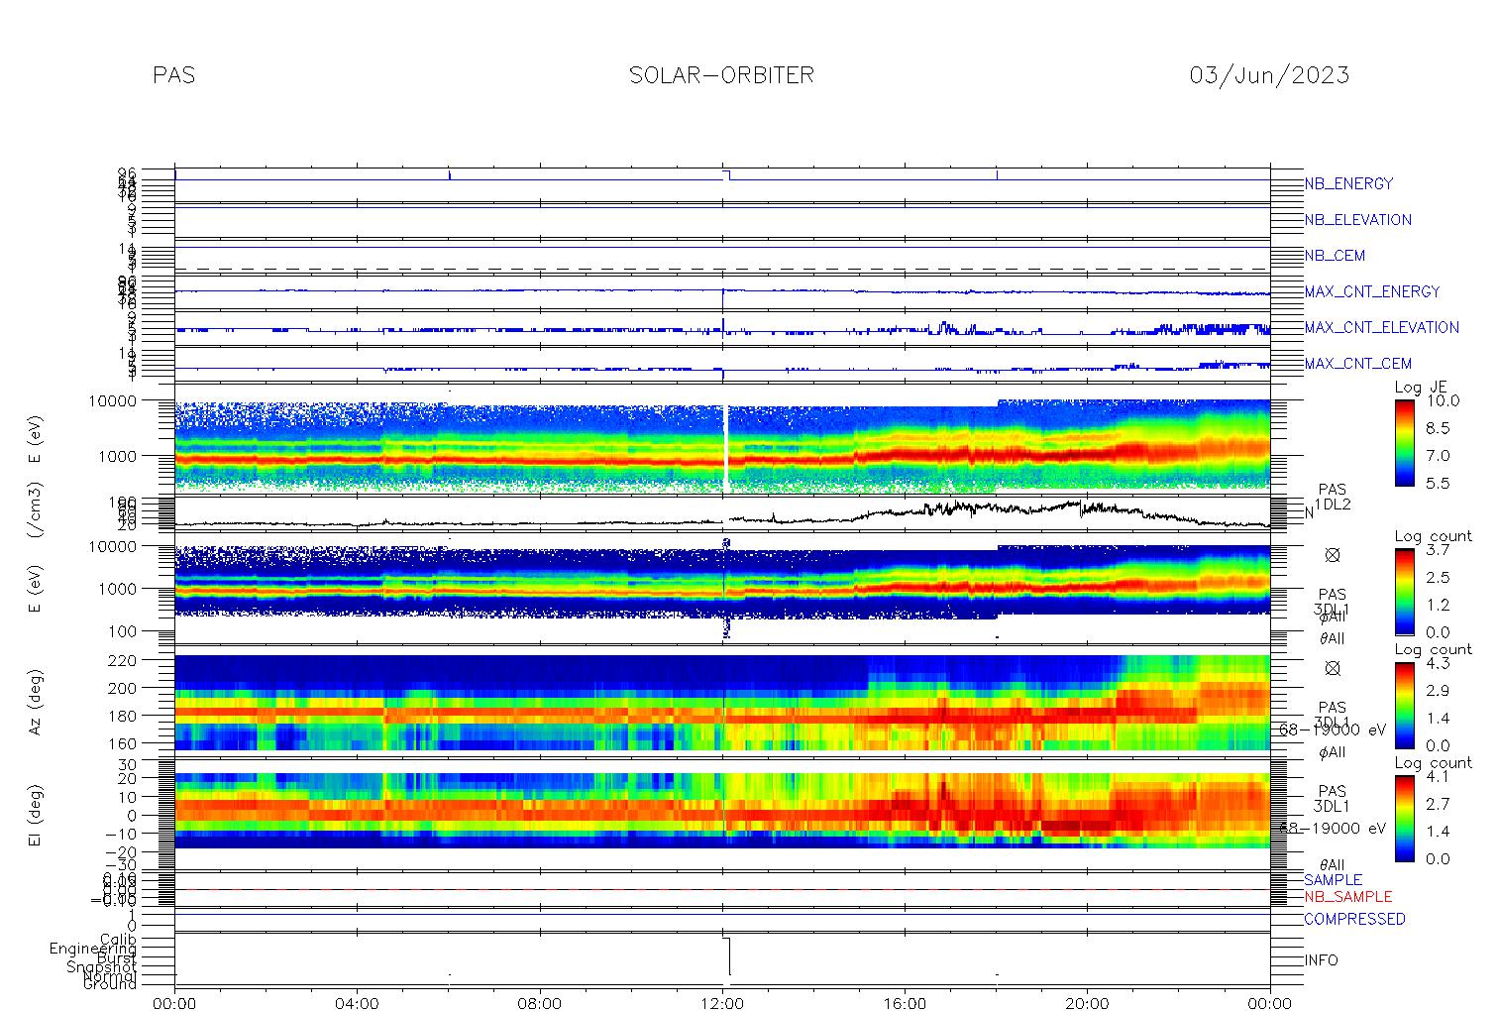Click the crossed-circle symbol beside the energy counts panel

(x=1333, y=555)
